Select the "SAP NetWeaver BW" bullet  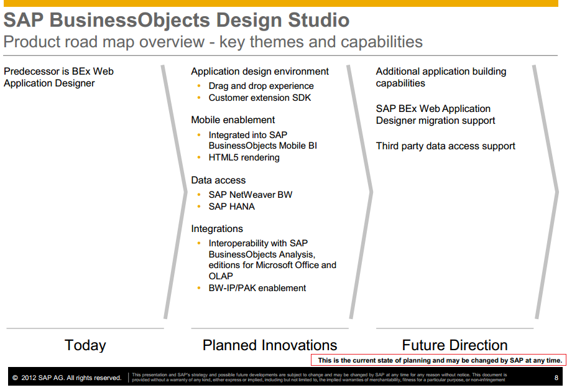pos(250,195)
